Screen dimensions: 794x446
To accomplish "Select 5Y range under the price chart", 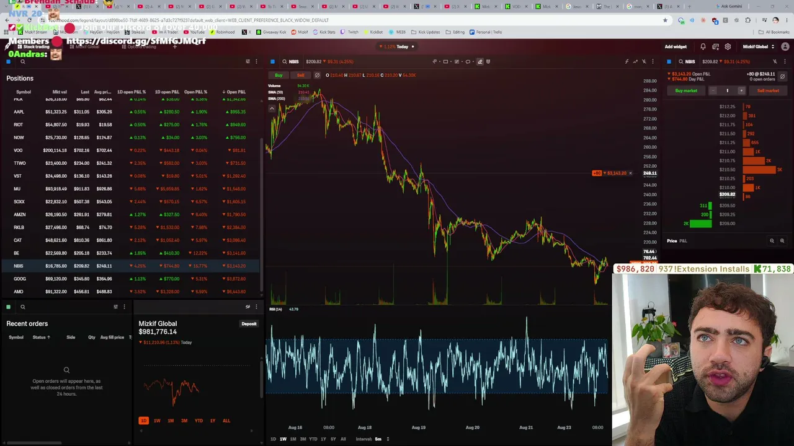I will [x=333, y=439].
